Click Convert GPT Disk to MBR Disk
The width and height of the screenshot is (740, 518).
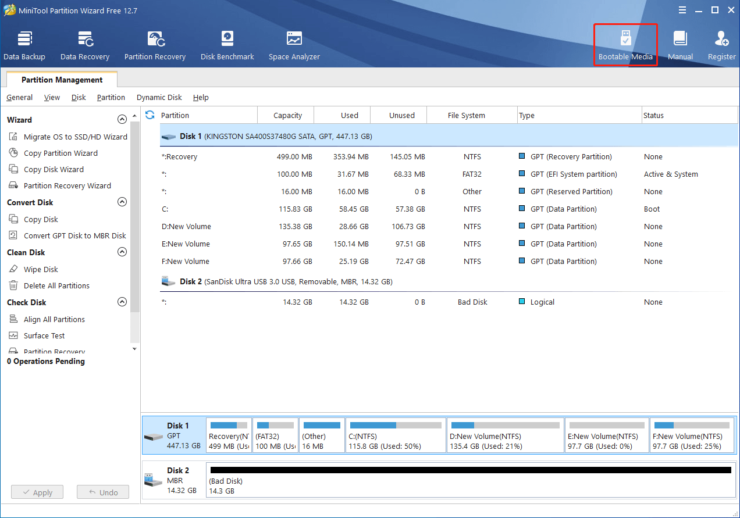(75, 235)
